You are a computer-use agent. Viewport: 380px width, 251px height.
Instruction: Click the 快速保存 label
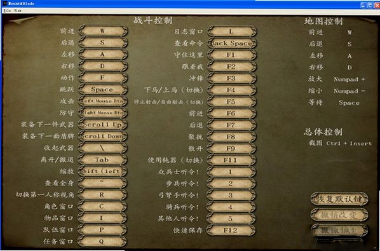click(188, 230)
